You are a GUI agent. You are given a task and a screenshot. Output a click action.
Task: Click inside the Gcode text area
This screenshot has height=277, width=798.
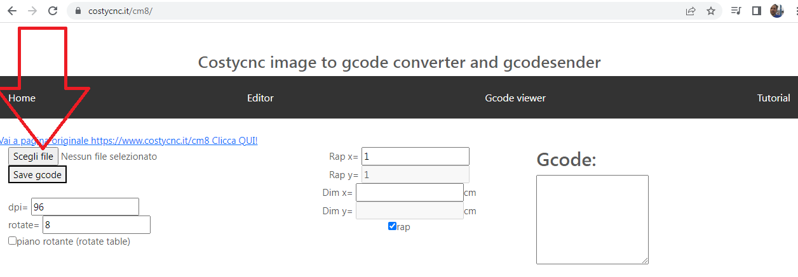pyautogui.click(x=592, y=219)
